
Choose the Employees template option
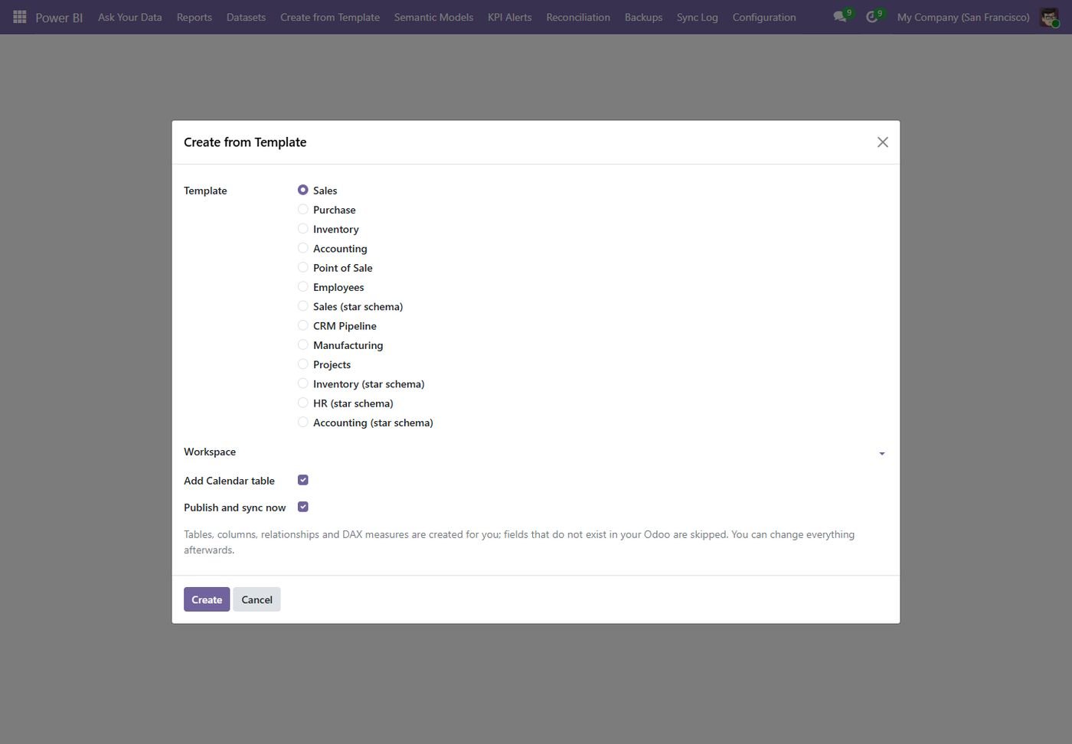click(303, 287)
